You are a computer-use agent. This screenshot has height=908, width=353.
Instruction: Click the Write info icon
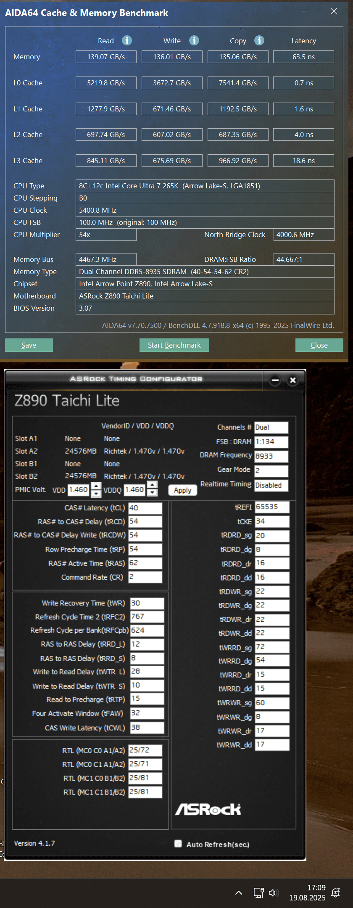[194, 40]
